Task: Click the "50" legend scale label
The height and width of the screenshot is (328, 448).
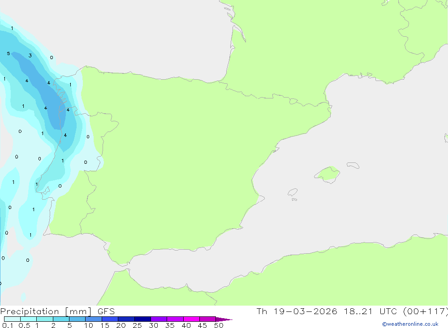Action: click(219, 325)
